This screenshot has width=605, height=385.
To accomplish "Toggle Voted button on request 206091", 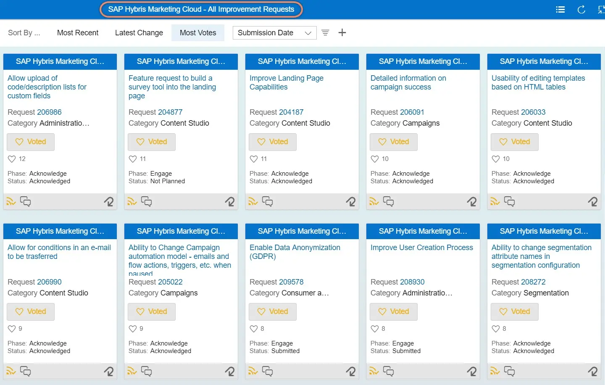I will (394, 142).
